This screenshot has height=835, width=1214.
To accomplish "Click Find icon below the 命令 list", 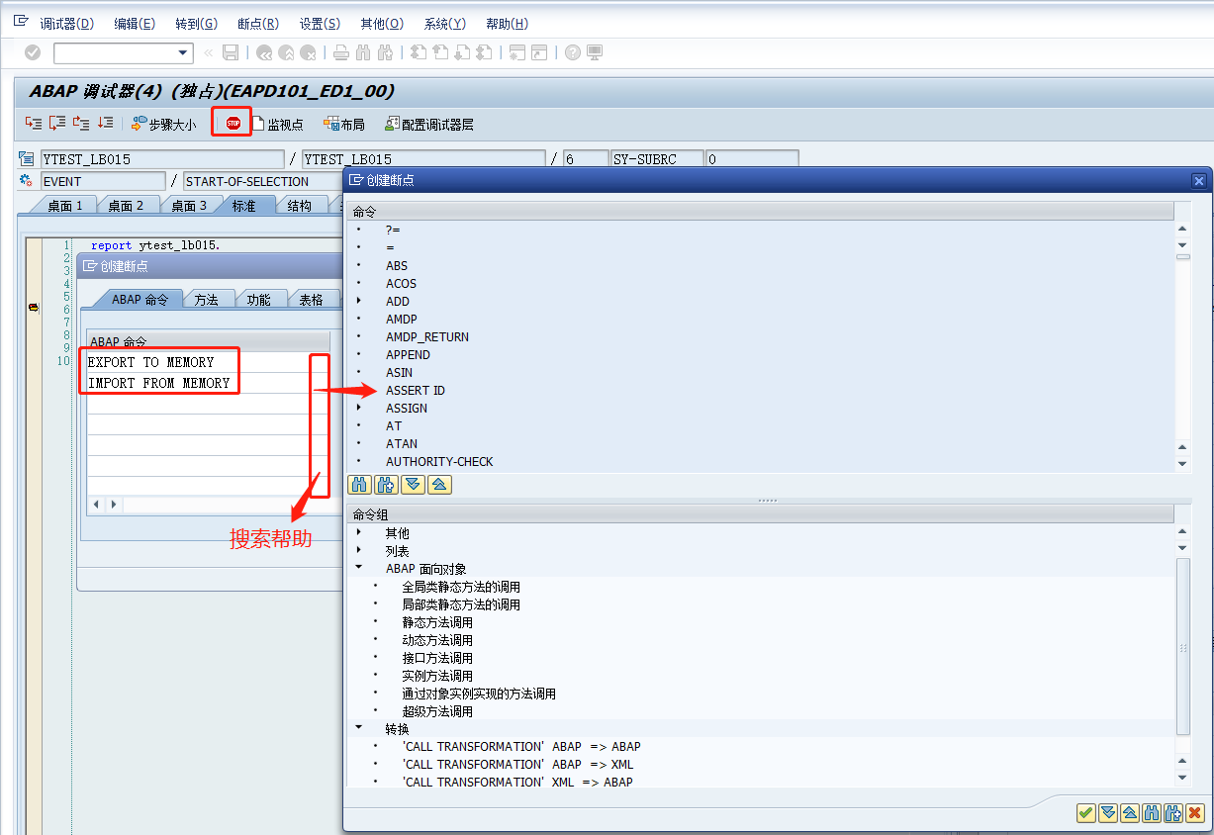I will [360, 485].
